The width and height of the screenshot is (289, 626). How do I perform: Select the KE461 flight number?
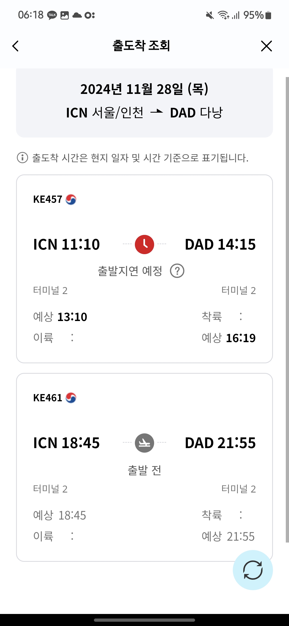pos(48,398)
